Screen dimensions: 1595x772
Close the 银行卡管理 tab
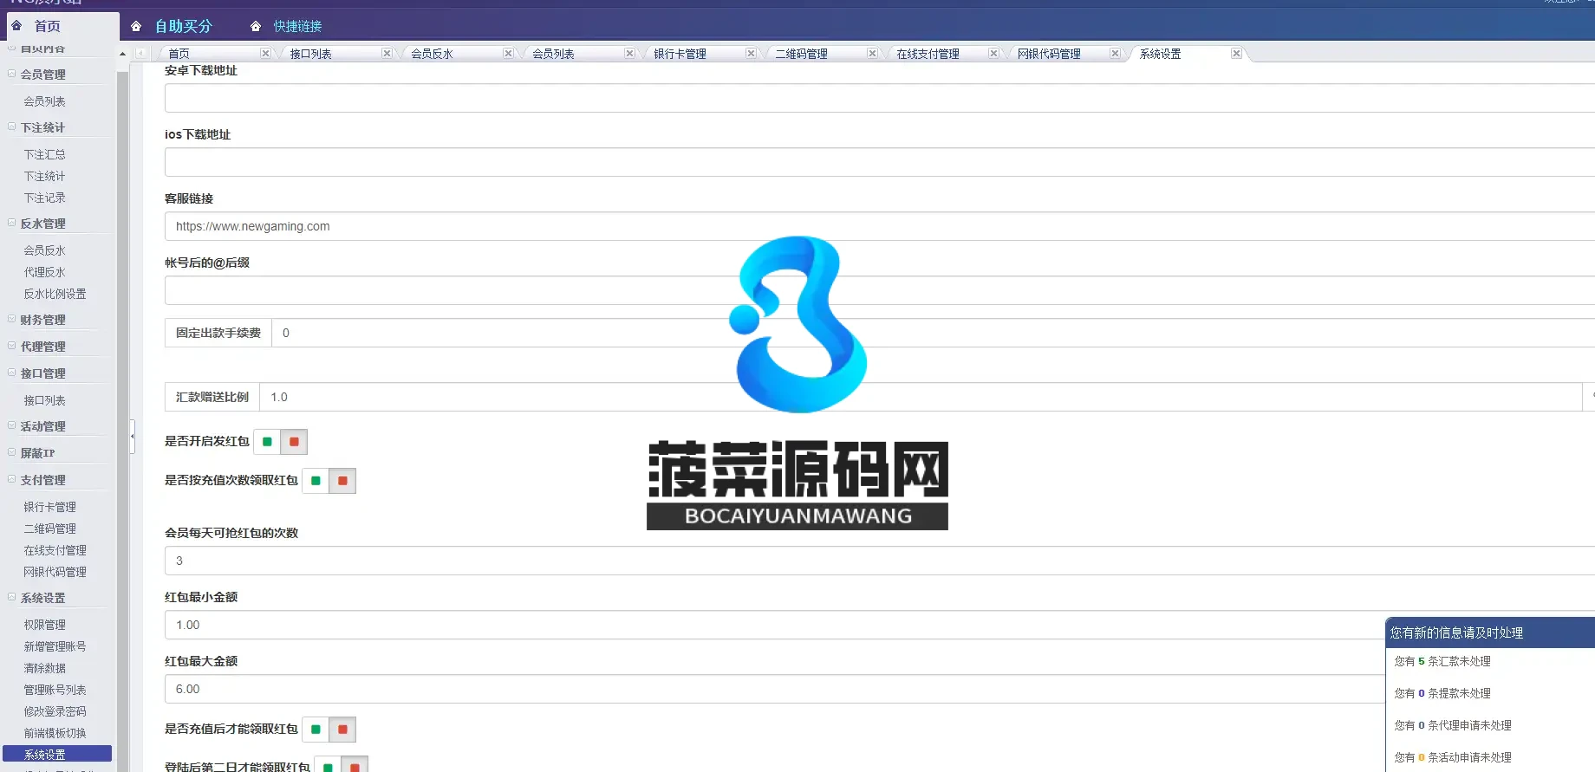(751, 54)
